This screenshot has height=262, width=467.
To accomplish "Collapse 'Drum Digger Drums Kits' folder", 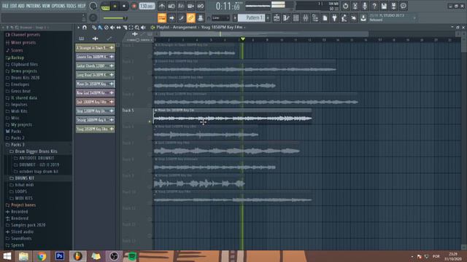I will coord(34,151).
